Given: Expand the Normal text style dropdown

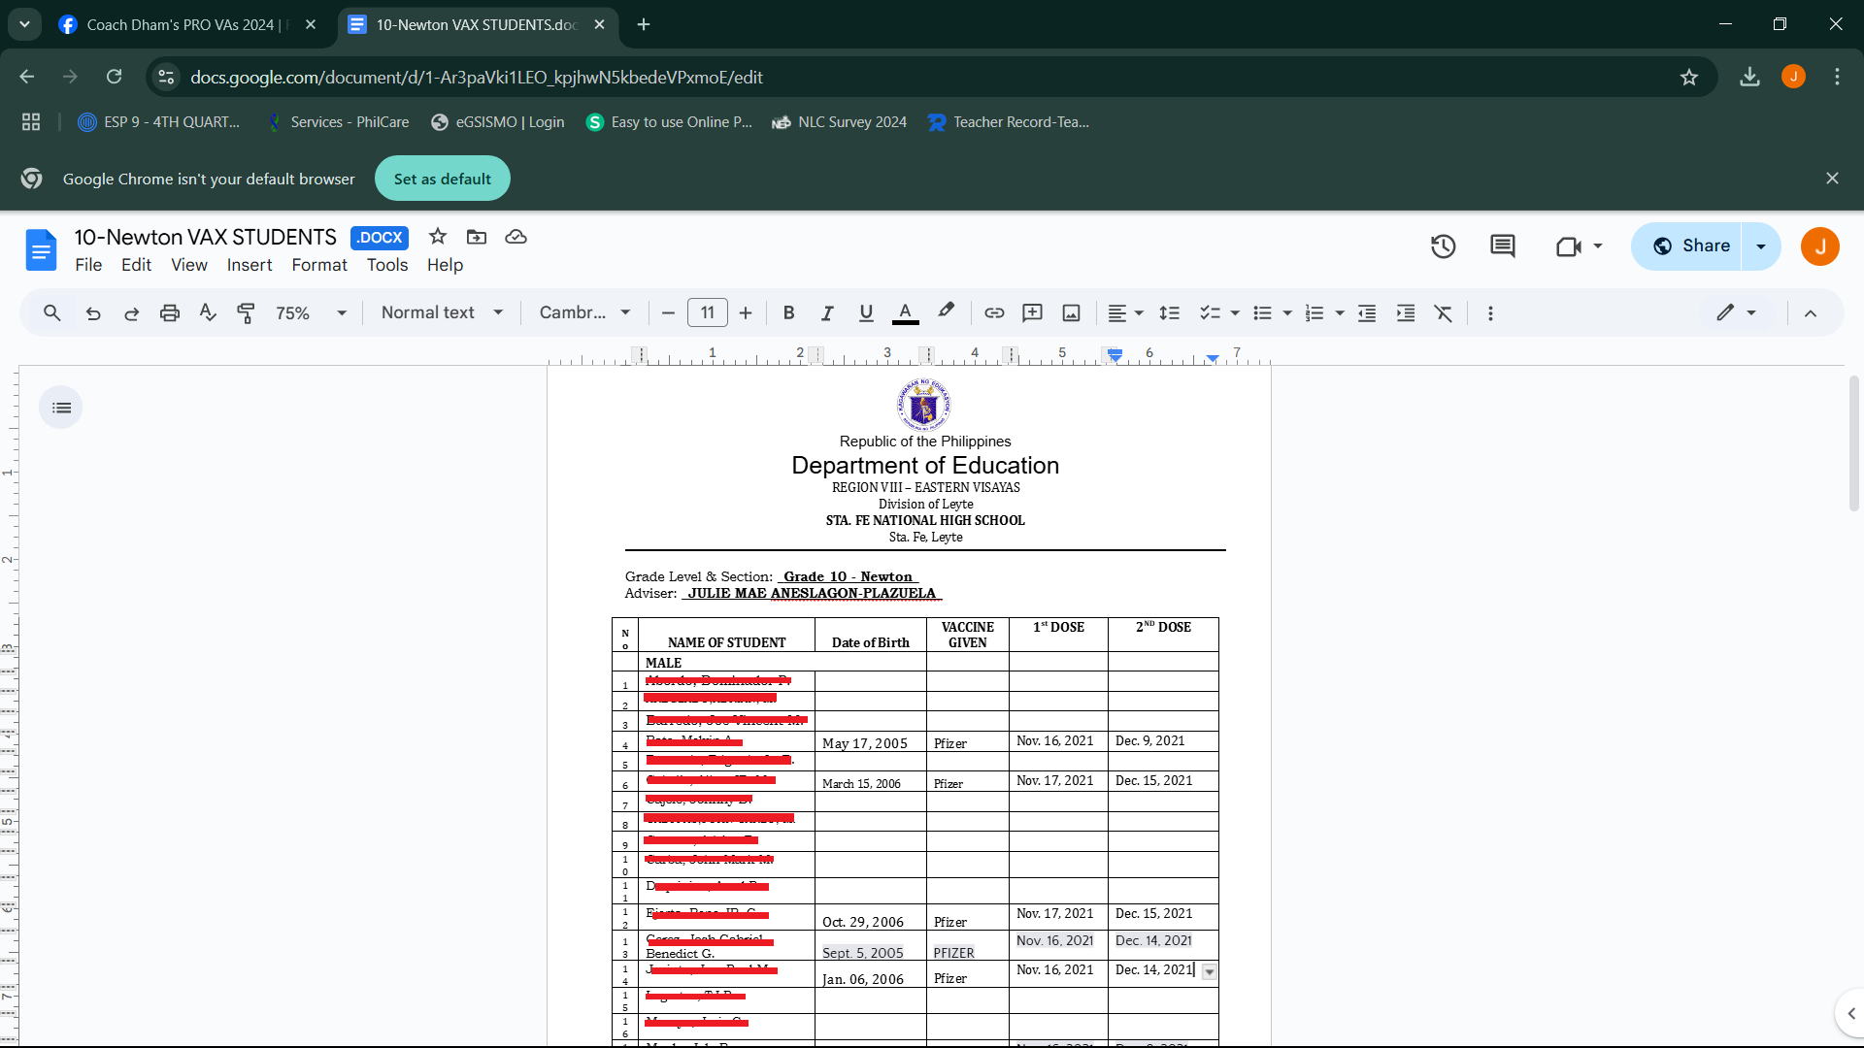Looking at the screenshot, I should click(442, 313).
